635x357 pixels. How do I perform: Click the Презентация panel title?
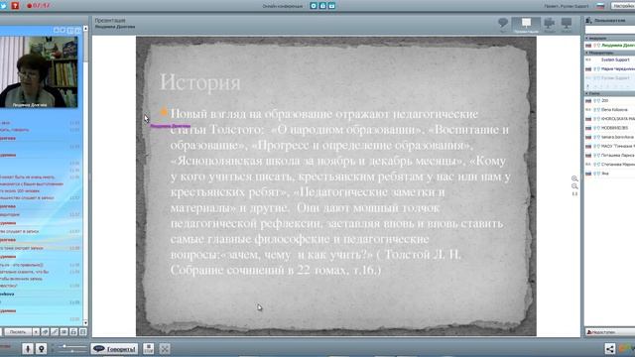pyautogui.click(x=110, y=20)
